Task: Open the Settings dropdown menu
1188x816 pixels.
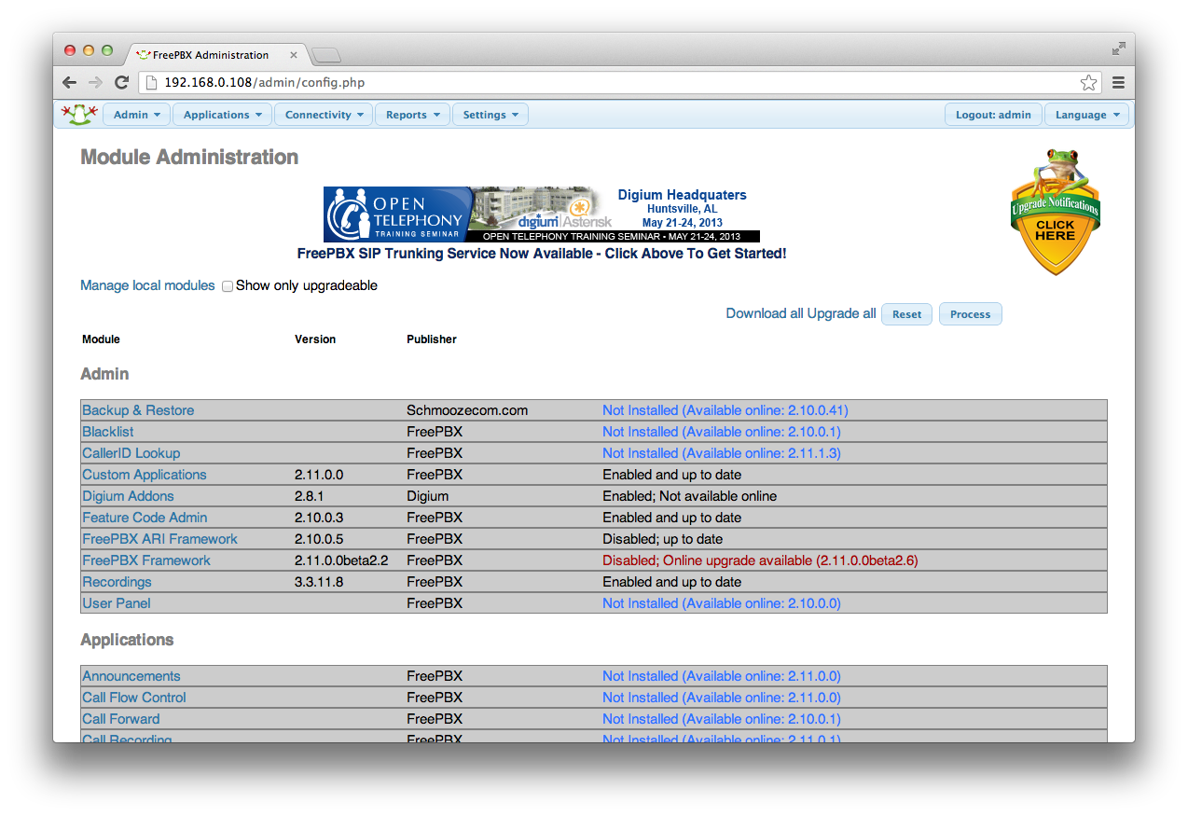Action: pyautogui.click(x=490, y=115)
